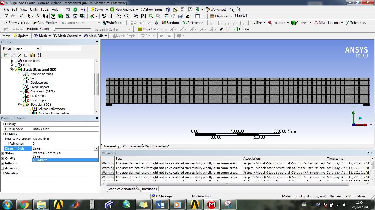
Task: Click the Preferences button
Action: 193,23
